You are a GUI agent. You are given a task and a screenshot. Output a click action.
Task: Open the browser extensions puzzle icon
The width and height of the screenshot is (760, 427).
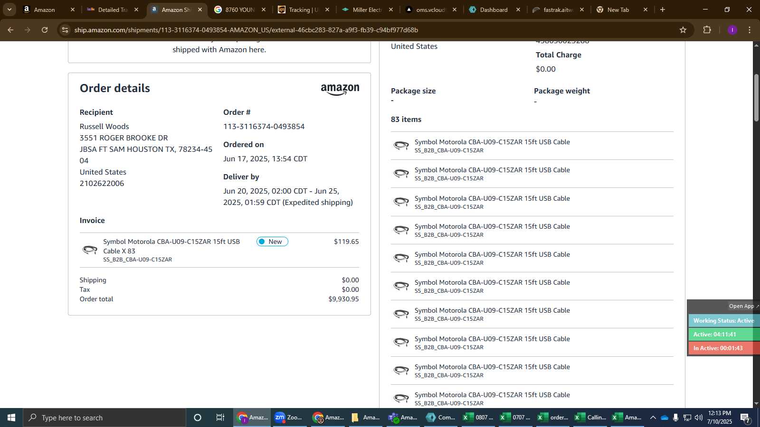pyautogui.click(x=707, y=30)
